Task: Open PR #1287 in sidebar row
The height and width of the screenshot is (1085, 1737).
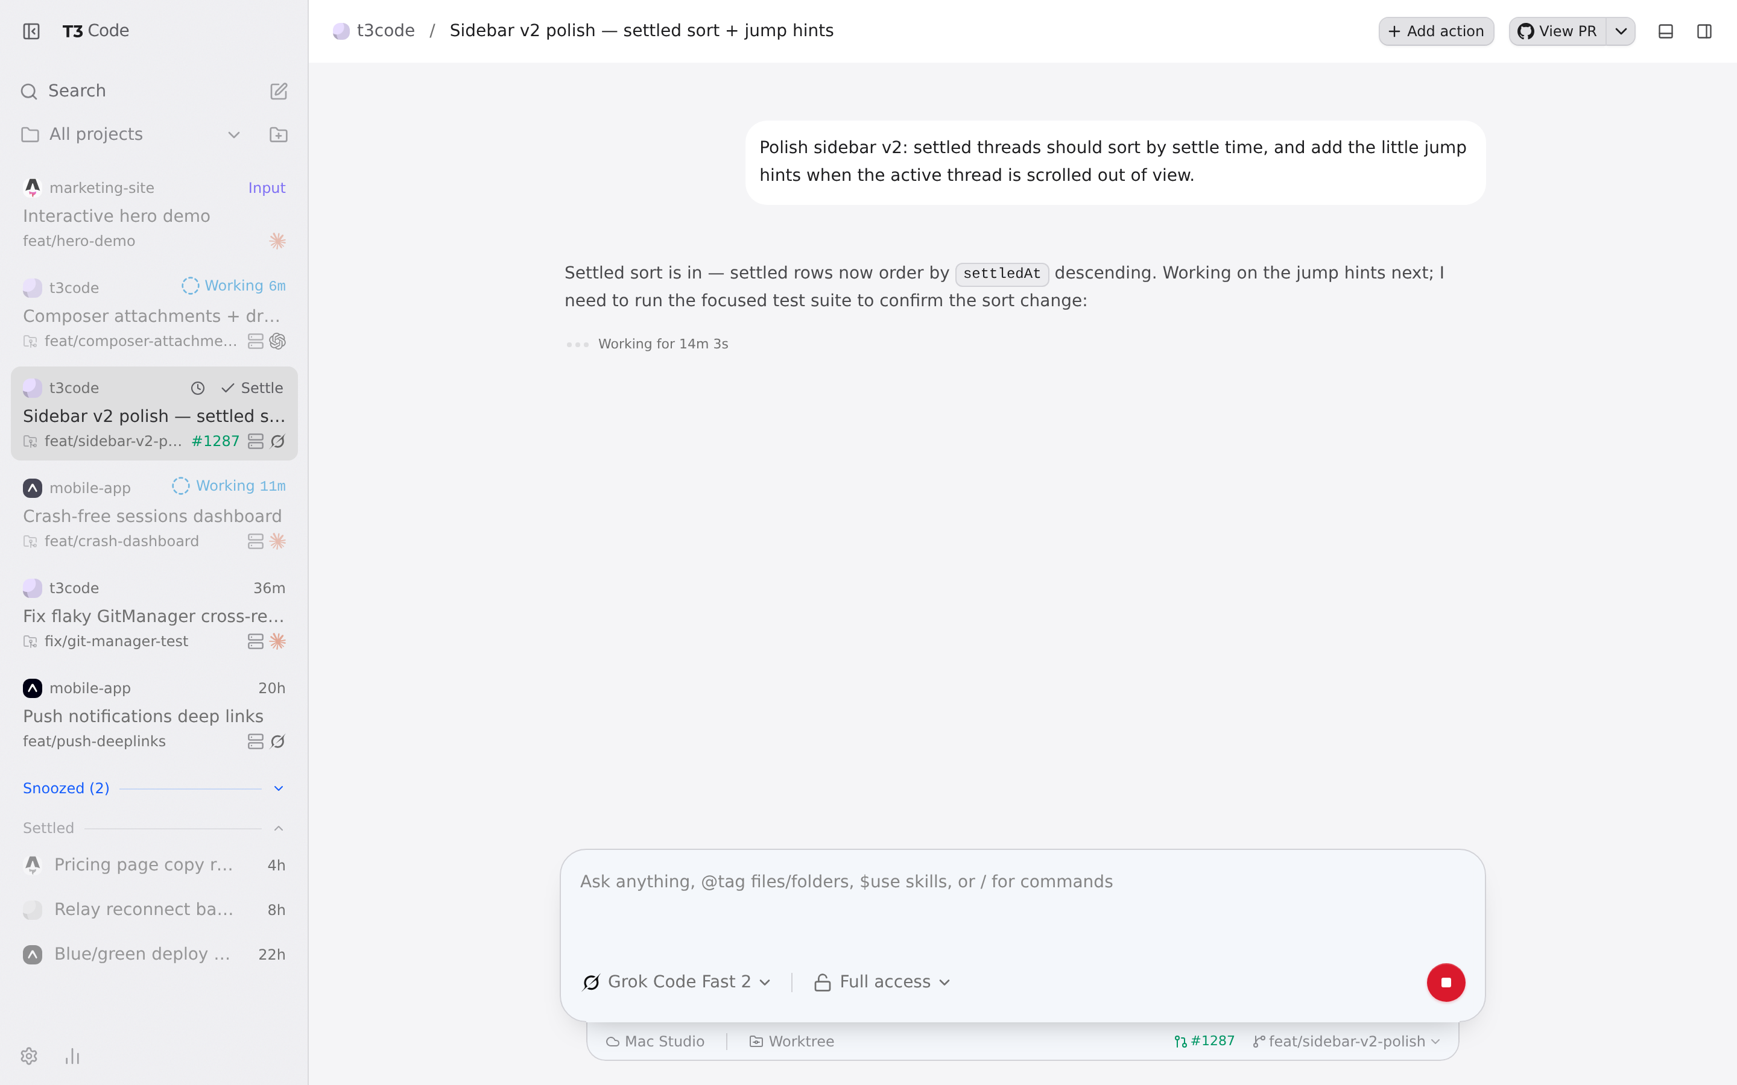Action: [216, 441]
